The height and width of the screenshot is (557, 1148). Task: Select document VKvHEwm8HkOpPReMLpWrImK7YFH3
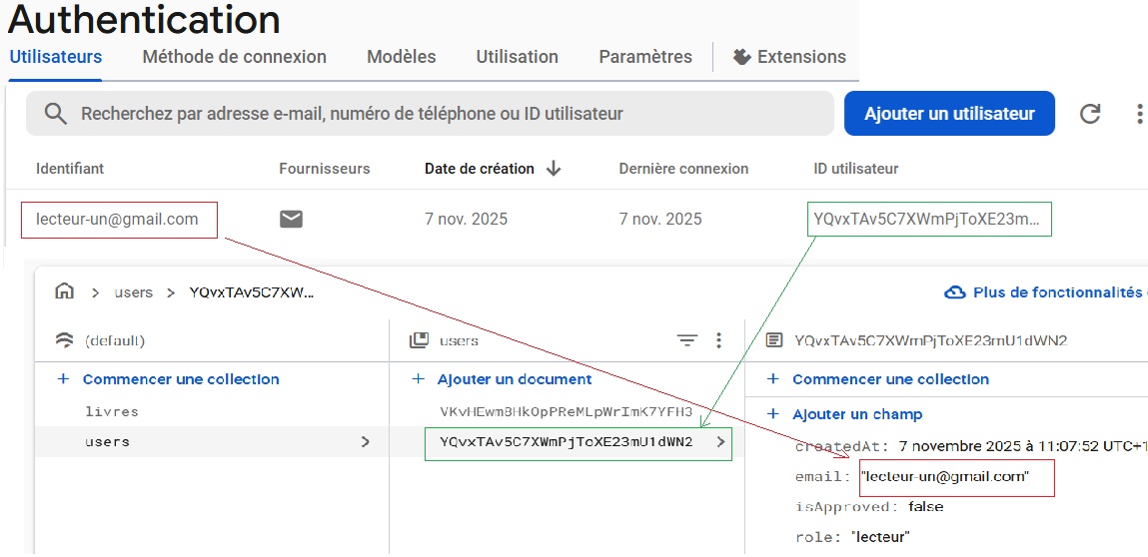566,411
